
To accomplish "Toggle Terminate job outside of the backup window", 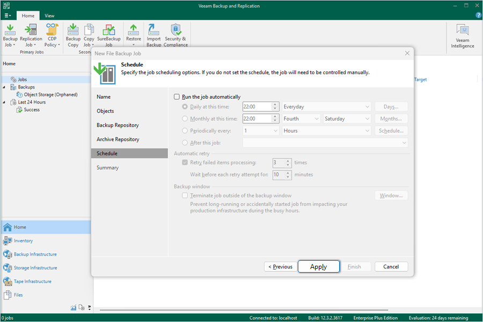I will (x=185, y=195).
